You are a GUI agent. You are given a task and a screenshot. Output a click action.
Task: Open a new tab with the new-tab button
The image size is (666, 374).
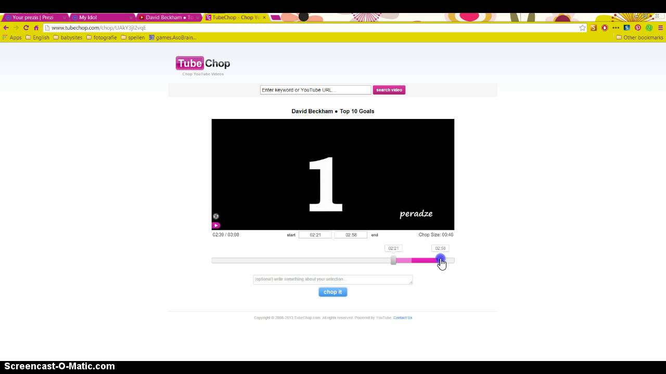pyautogui.click(x=276, y=17)
